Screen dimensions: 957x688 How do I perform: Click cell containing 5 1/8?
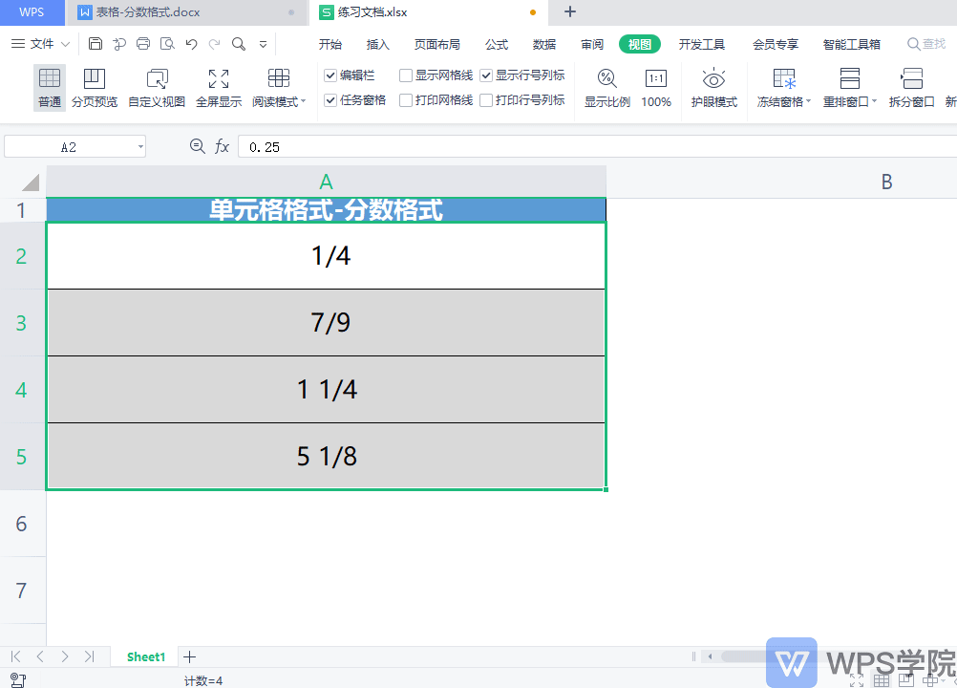pyautogui.click(x=326, y=456)
